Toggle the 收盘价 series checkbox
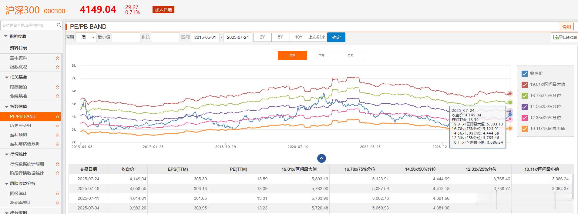This screenshot has height=214, width=578. (x=524, y=74)
